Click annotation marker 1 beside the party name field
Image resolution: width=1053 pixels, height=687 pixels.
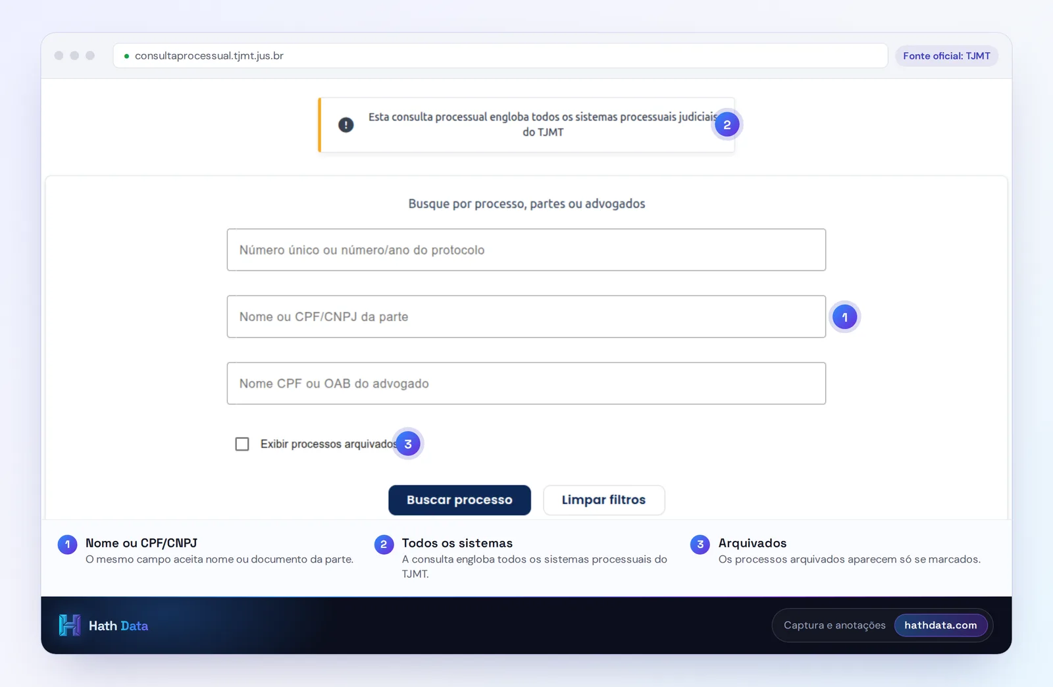pos(844,317)
